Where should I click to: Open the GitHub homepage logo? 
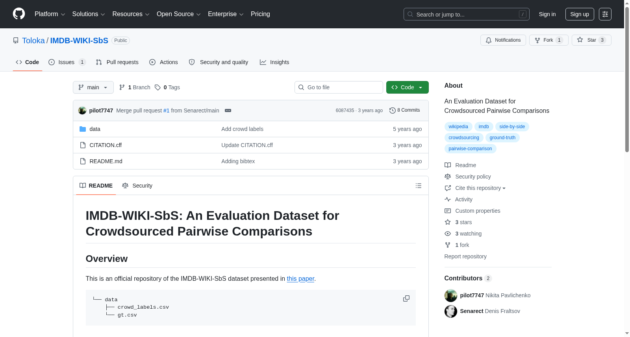(x=19, y=14)
